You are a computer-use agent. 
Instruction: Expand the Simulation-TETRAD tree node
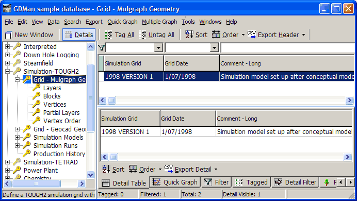coord(8,162)
